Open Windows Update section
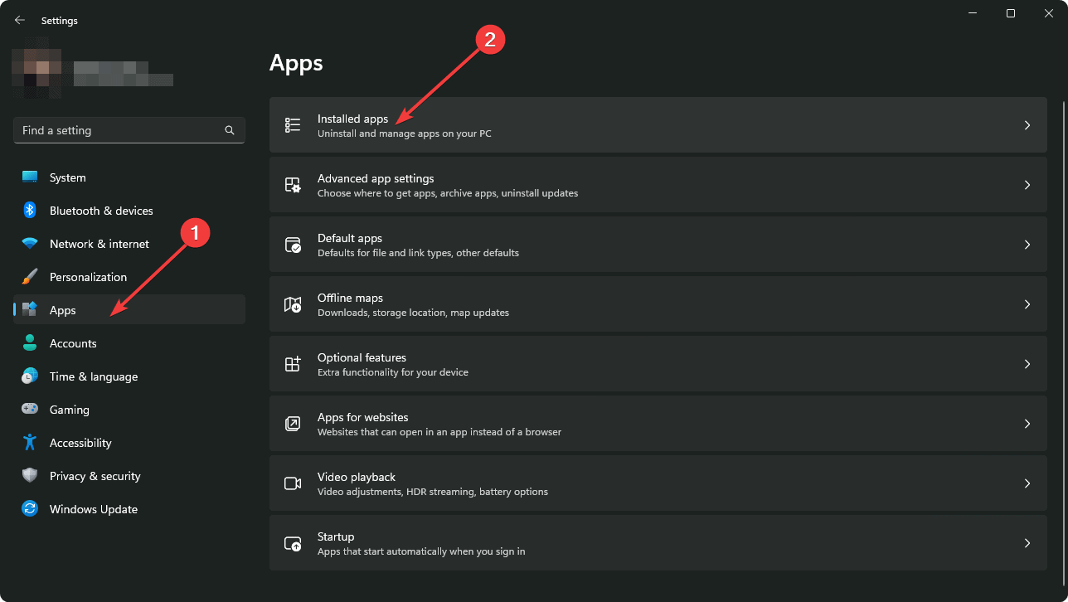This screenshot has width=1068, height=602. pyautogui.click(x=129, y=509)
